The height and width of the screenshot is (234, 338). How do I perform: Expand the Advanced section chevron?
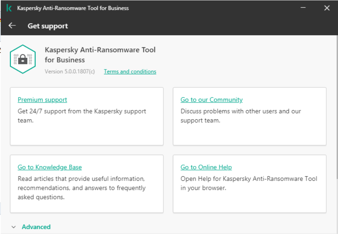(14, 227)
